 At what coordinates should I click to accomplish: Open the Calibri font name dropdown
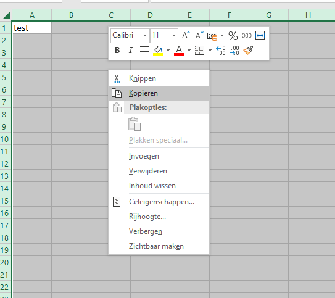coord(145,35)
